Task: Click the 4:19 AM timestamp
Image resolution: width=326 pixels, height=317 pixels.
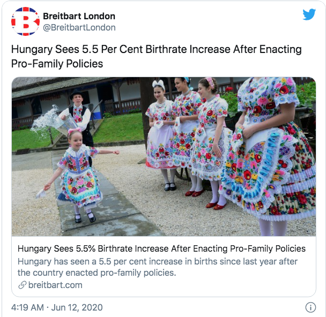Action: click(x=27, y=307)
